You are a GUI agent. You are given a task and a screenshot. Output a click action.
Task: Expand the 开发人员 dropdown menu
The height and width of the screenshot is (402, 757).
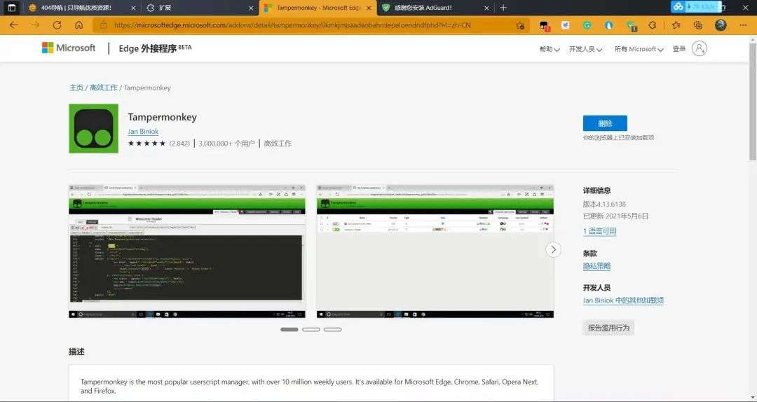585,49
